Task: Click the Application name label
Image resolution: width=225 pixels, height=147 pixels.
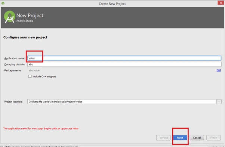Action: (x=15, y=58)
